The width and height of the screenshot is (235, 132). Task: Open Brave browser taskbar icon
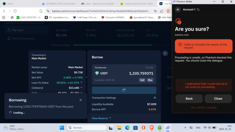[x=151, y=128]
